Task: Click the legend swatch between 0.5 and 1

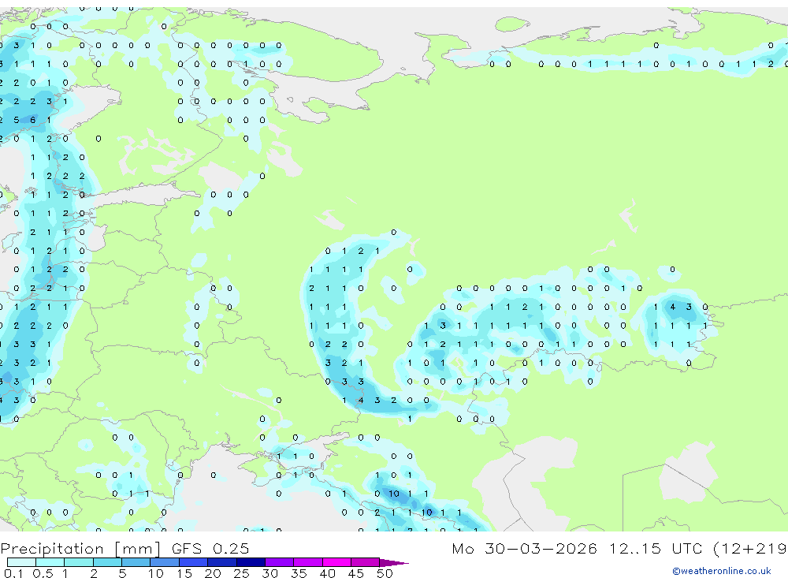Action: [x=50, y=562]
